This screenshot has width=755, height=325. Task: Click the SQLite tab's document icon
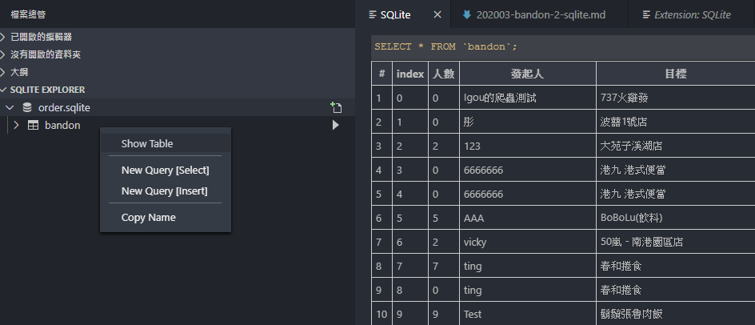pyautogui.click(x=373, y=14)
